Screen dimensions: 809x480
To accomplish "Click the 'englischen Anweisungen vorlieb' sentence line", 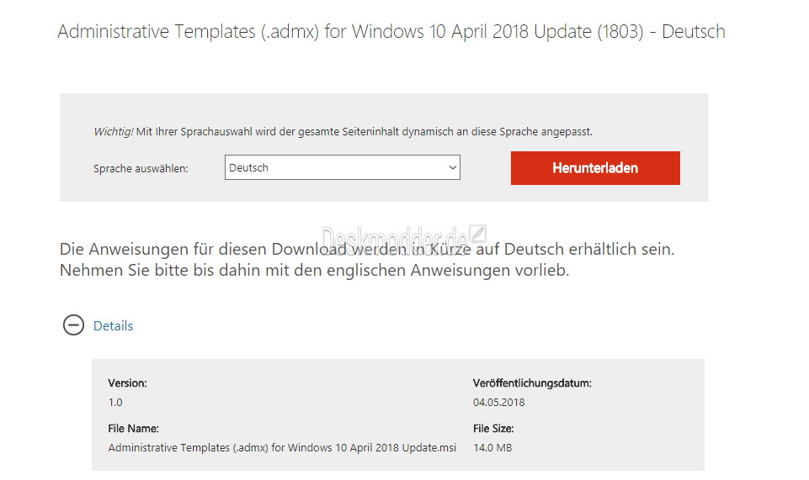I will pyautogui.click(x=314, y=271).
